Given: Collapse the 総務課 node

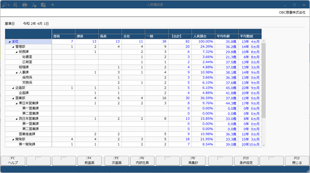Looking at the screenshot, I should pos(17,52).
